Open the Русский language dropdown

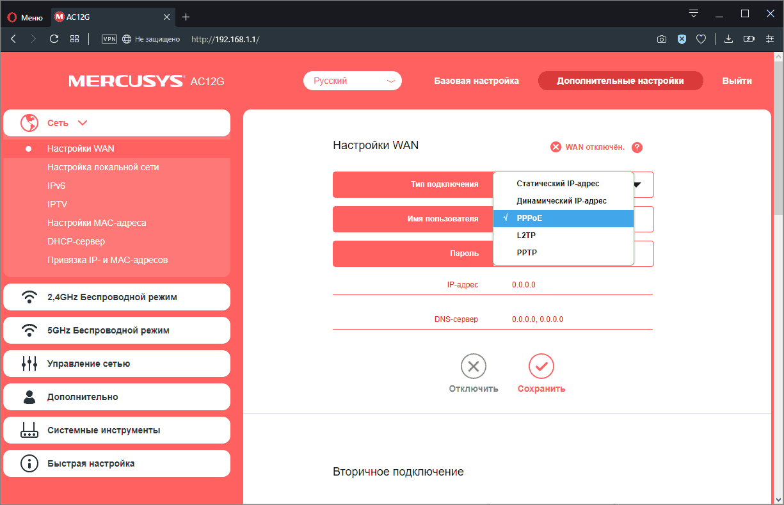[x=352, y=81]
